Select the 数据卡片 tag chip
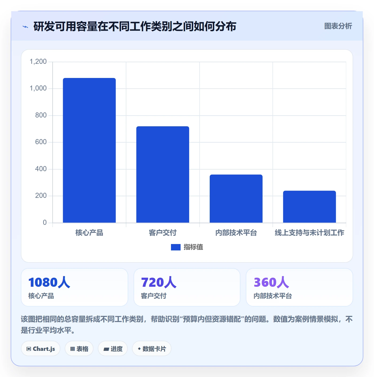The height and width of the screenshot is (377, 374). click(152, 349)
